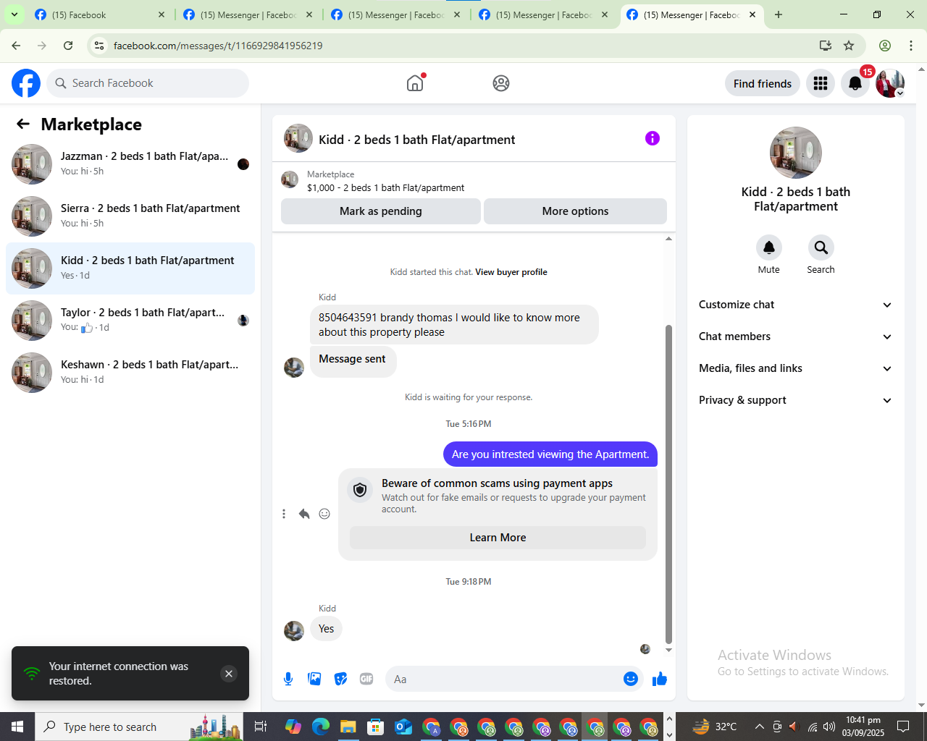This screenshot has width=927, height=741.
Task: Go back using the Marketplace arrow
Action: (x=23, y=124)
